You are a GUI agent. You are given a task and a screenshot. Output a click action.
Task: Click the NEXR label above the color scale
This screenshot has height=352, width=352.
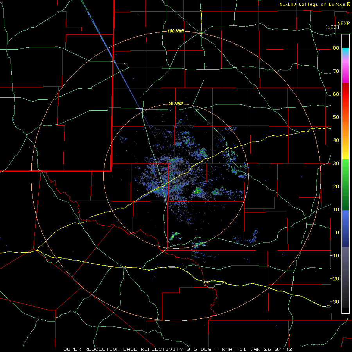coord(343,23)
